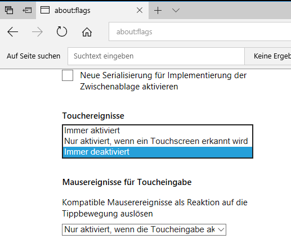
Task: Click the forward arrow button
Action: coord(37,32)
